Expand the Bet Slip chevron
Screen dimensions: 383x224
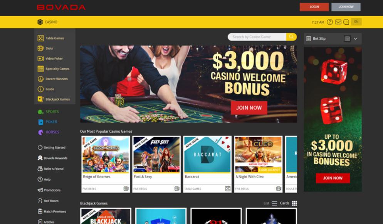coord(356,39)
